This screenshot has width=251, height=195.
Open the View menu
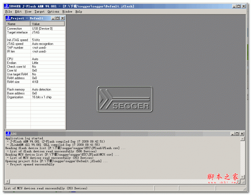28,12
